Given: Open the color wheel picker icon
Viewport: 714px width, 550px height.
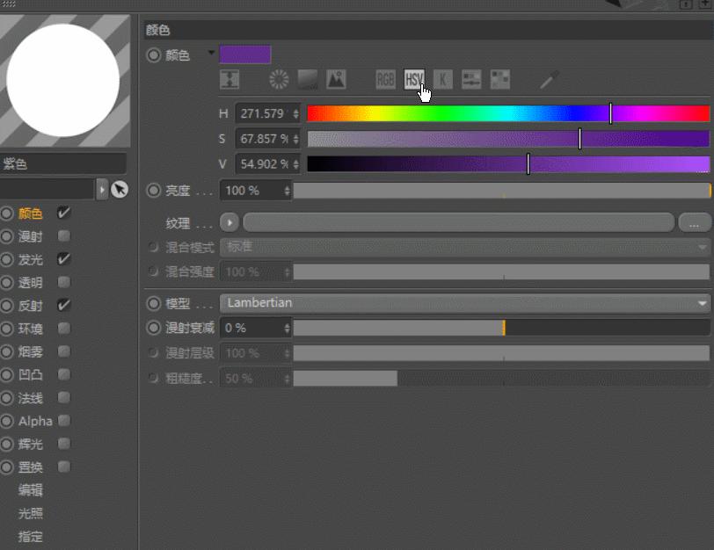Looking at the screenshot, I should tap(277, 78).
